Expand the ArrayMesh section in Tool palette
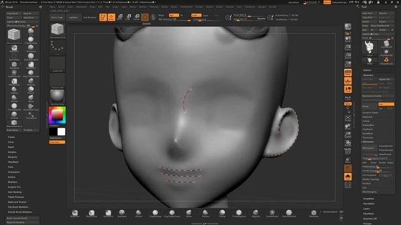Viewport: 401px width, 225px height. [x=368, y=199]
